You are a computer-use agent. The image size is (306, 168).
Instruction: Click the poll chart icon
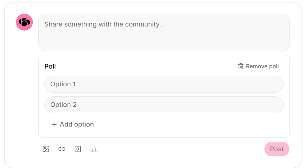(x=94, y=149)
